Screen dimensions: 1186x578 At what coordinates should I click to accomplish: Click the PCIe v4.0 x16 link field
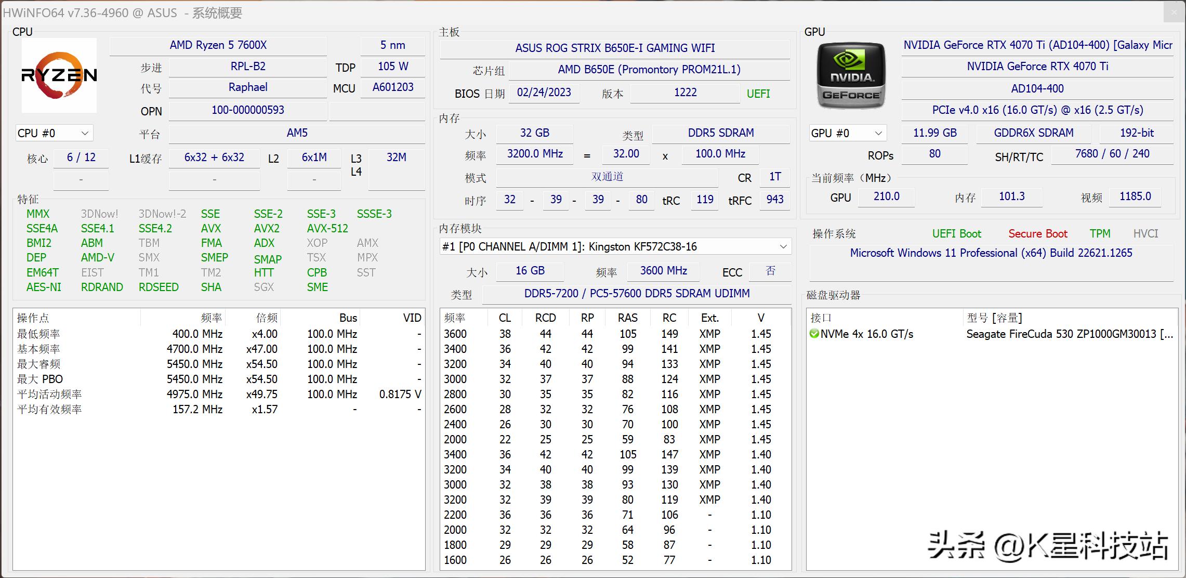1037,110
